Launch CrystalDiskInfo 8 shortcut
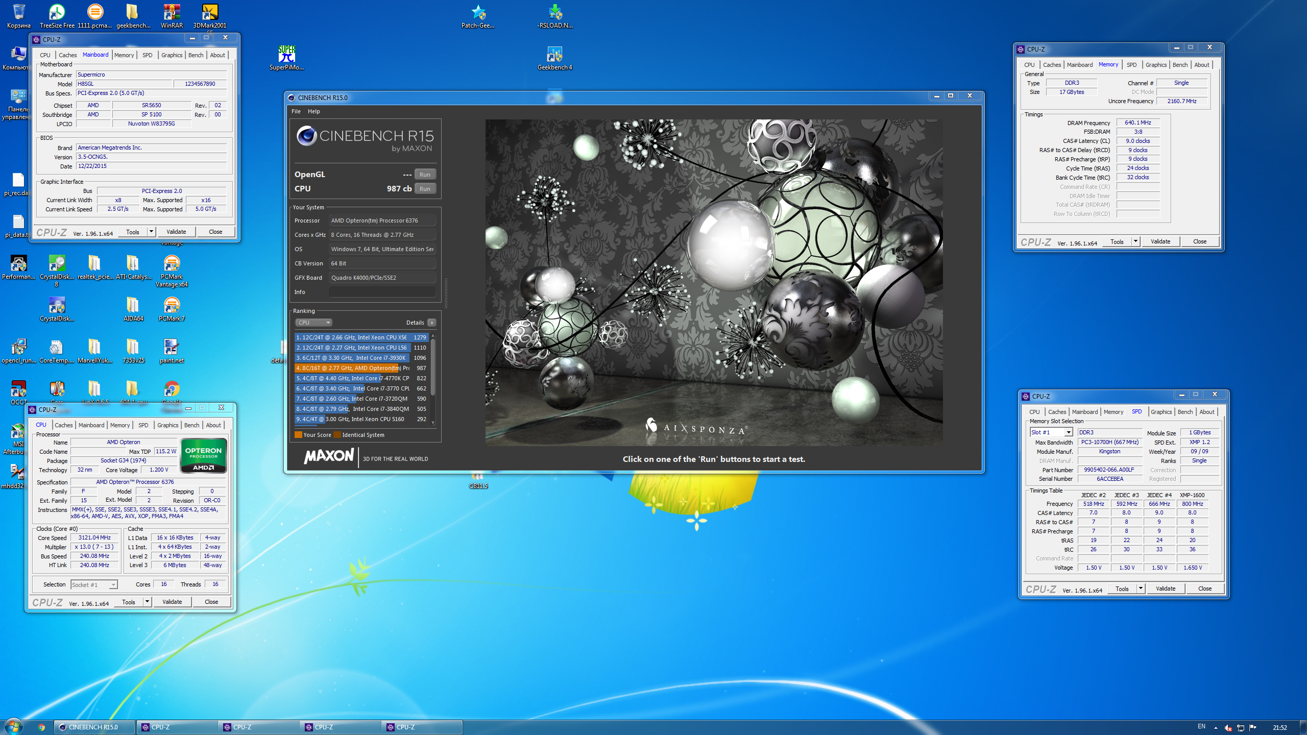Viewport: 1307px width, 735px height. coord(57,271)
